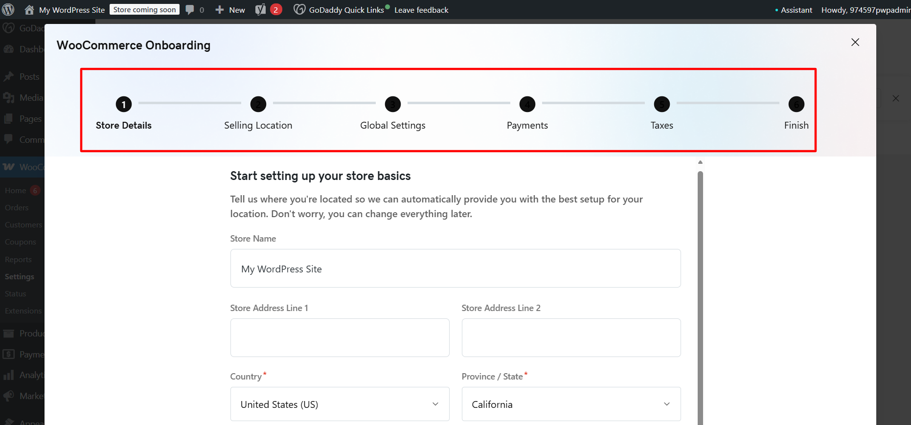
Task: Click step 2 circle for Selling Location
Action: coord(258,104)
